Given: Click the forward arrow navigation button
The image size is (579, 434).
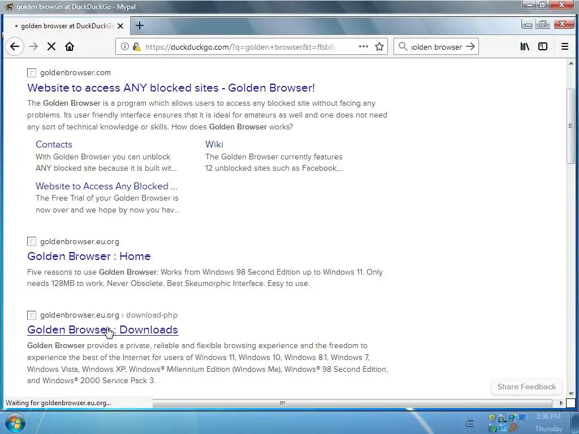Looking at the screenshot, I should coord(33,46).
